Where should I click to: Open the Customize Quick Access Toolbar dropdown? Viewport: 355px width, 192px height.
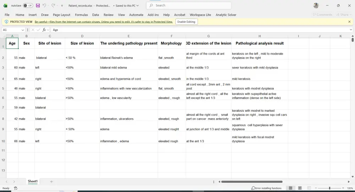click(x=62, y=6)
